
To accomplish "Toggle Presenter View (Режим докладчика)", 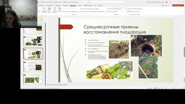I will [x=112, y=12].
